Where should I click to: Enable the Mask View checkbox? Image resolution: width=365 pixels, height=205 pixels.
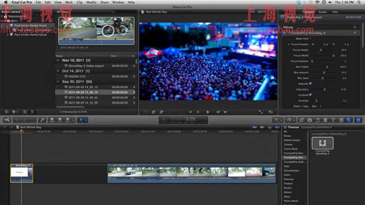coord(310,38)
